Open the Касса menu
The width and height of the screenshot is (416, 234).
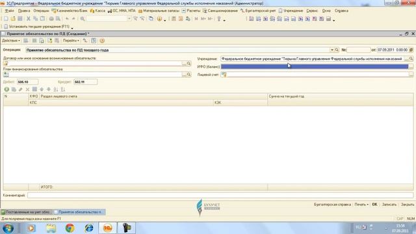point(97,11)
